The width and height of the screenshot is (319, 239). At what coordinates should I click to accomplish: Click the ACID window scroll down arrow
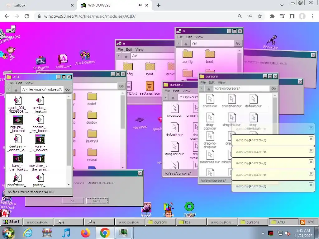69,185
